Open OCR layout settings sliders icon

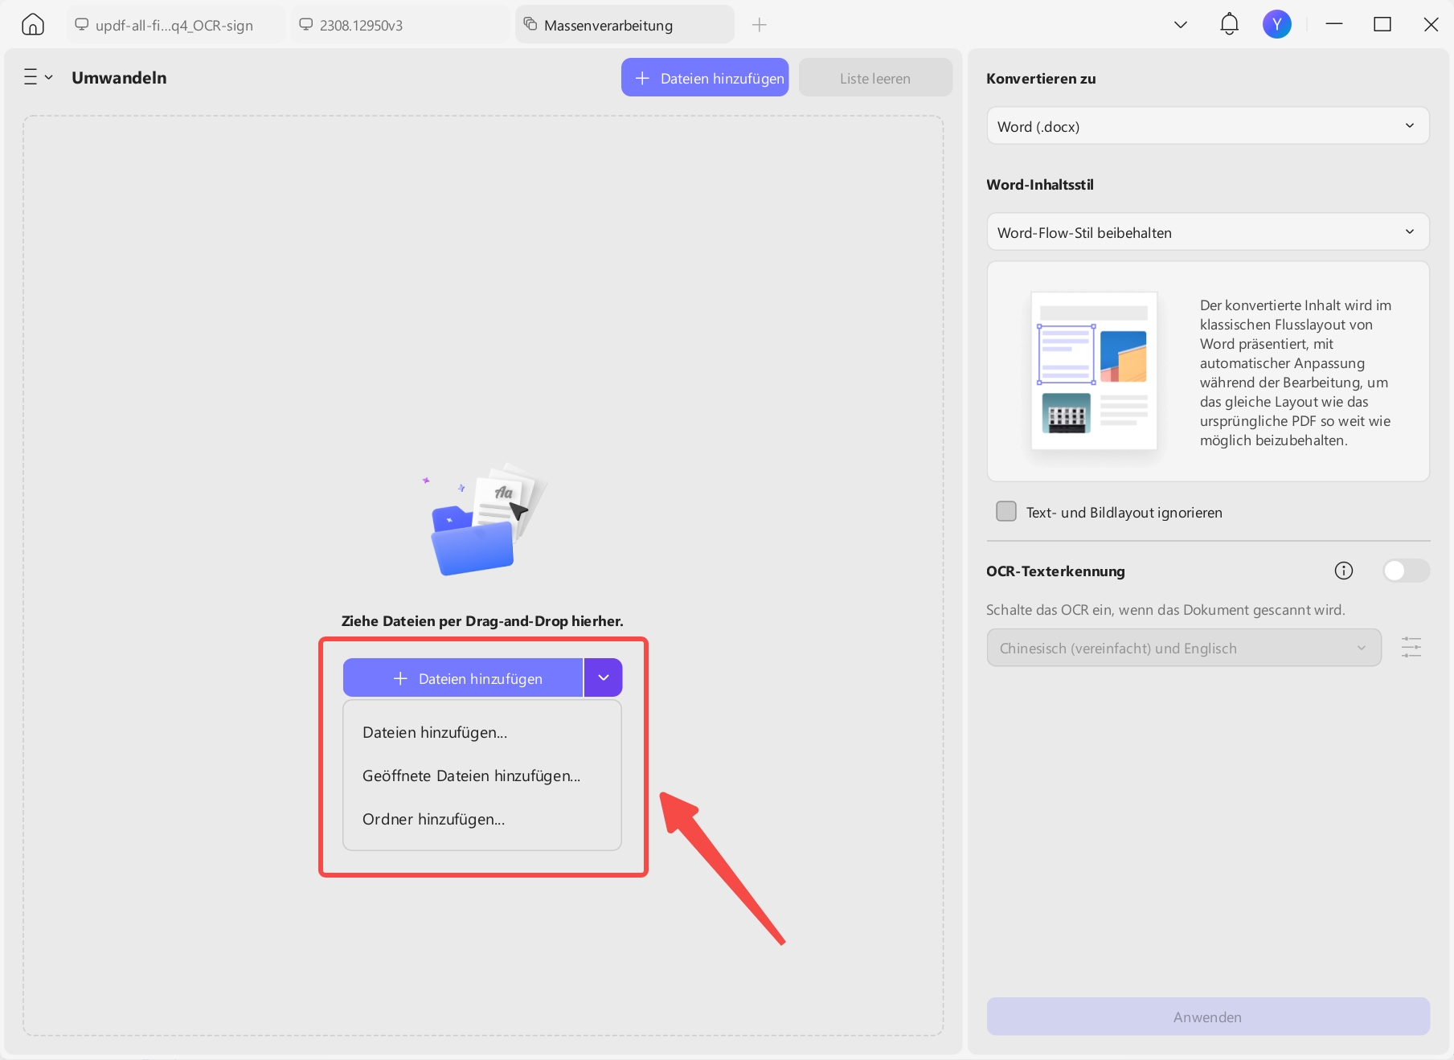click(1411, 648)
